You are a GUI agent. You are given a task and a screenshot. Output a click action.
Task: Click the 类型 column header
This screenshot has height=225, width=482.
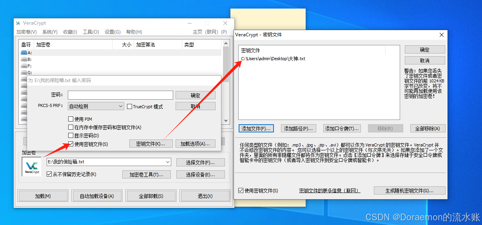(202, 45)
